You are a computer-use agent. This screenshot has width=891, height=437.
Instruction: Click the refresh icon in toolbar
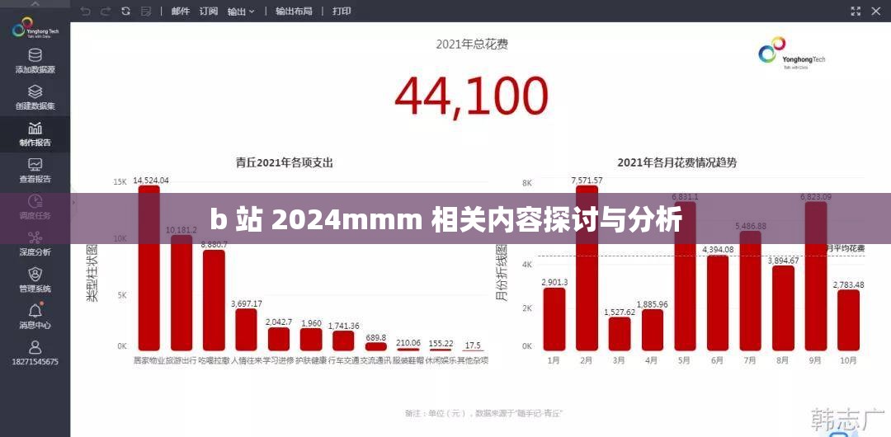(x=125, y=11)
